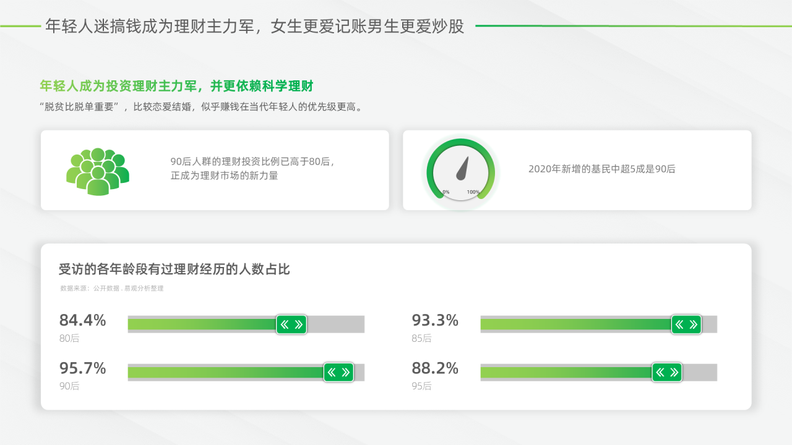Click the slider handle for 80后 bar

coord(291,324)
